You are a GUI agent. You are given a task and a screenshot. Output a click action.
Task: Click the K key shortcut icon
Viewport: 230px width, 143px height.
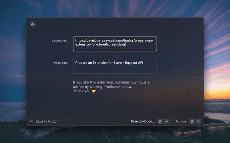198,122
